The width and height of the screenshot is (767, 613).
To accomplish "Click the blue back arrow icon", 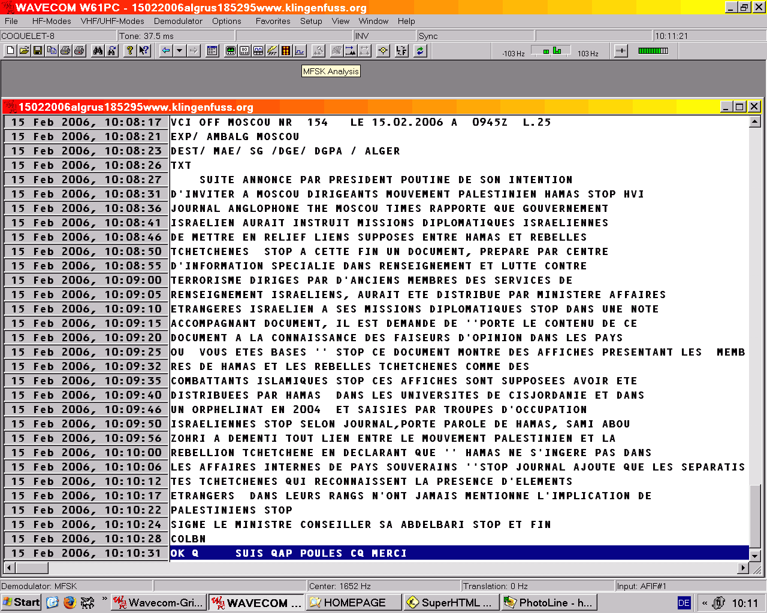I will click(166, 51).
